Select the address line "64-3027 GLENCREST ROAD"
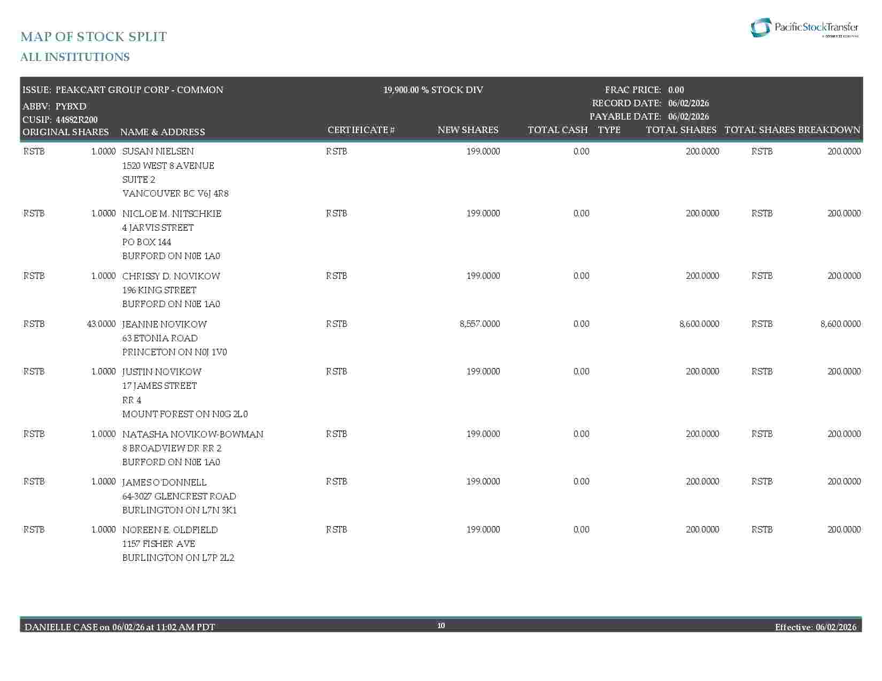This screenshot has width=882, height=681. coord(179,496)
